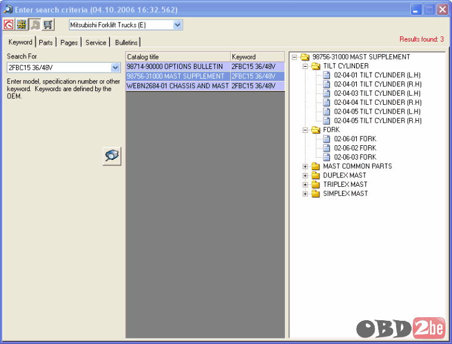Switch to the Service tab
Screen dimensions: 452x344
click(96, 43)
